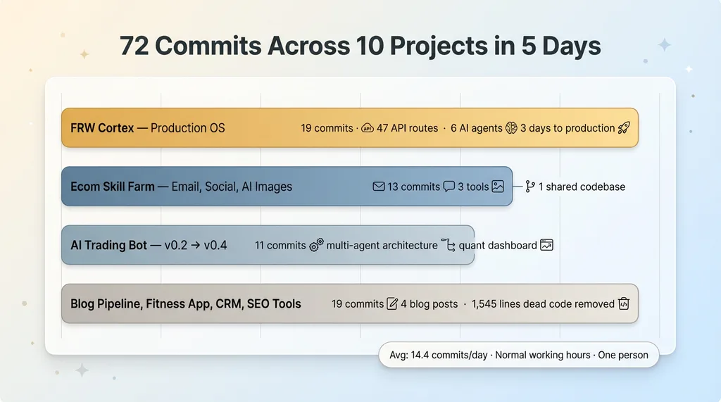The width and height of the screenshot is (721, 402).
Task: Click the cloud API icon
Action: [367, 128]
